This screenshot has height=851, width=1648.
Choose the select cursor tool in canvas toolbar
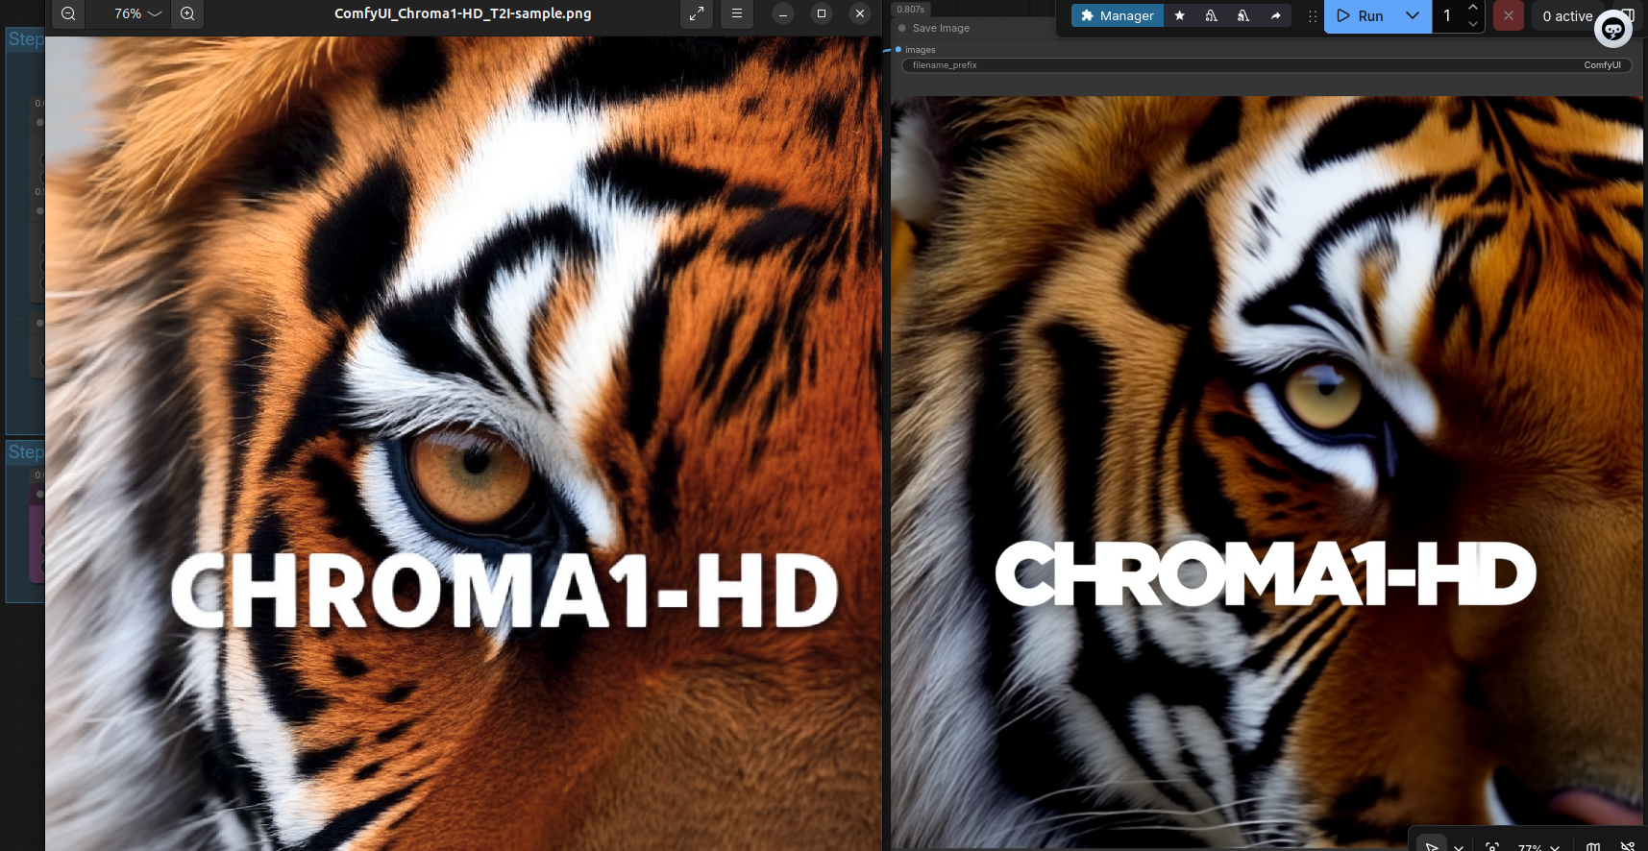point(1432,846)
